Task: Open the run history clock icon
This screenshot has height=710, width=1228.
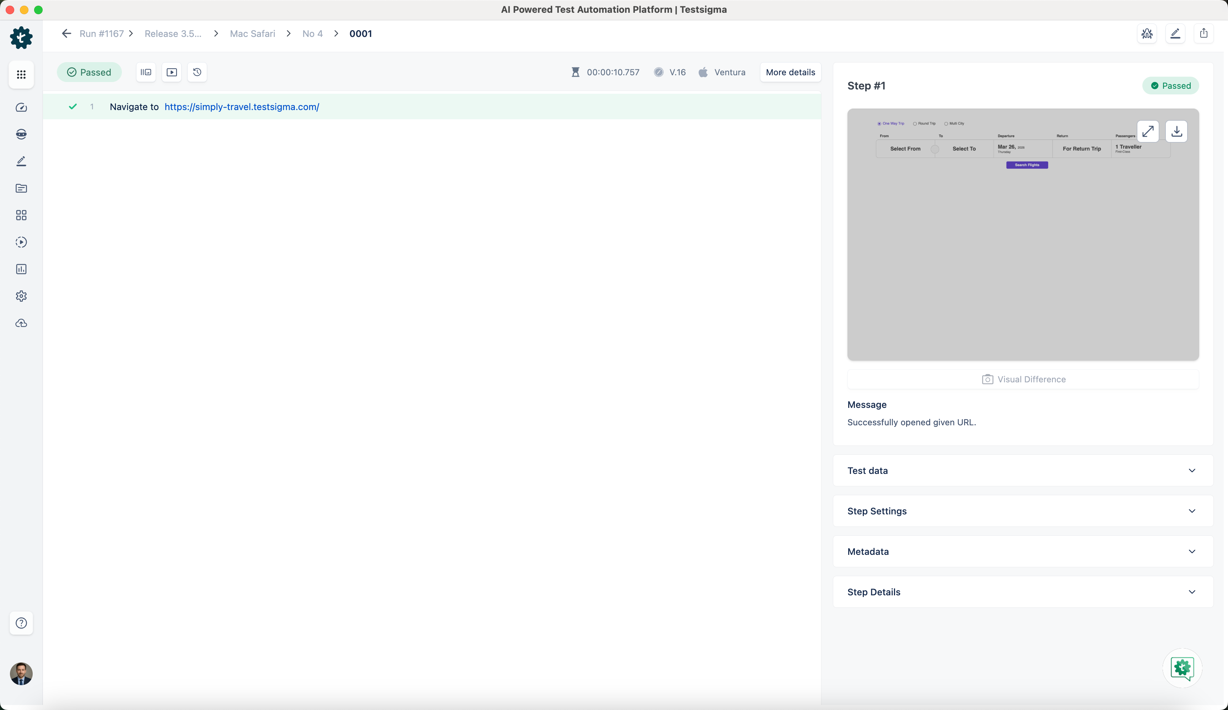Action: [x=197, y=72]
